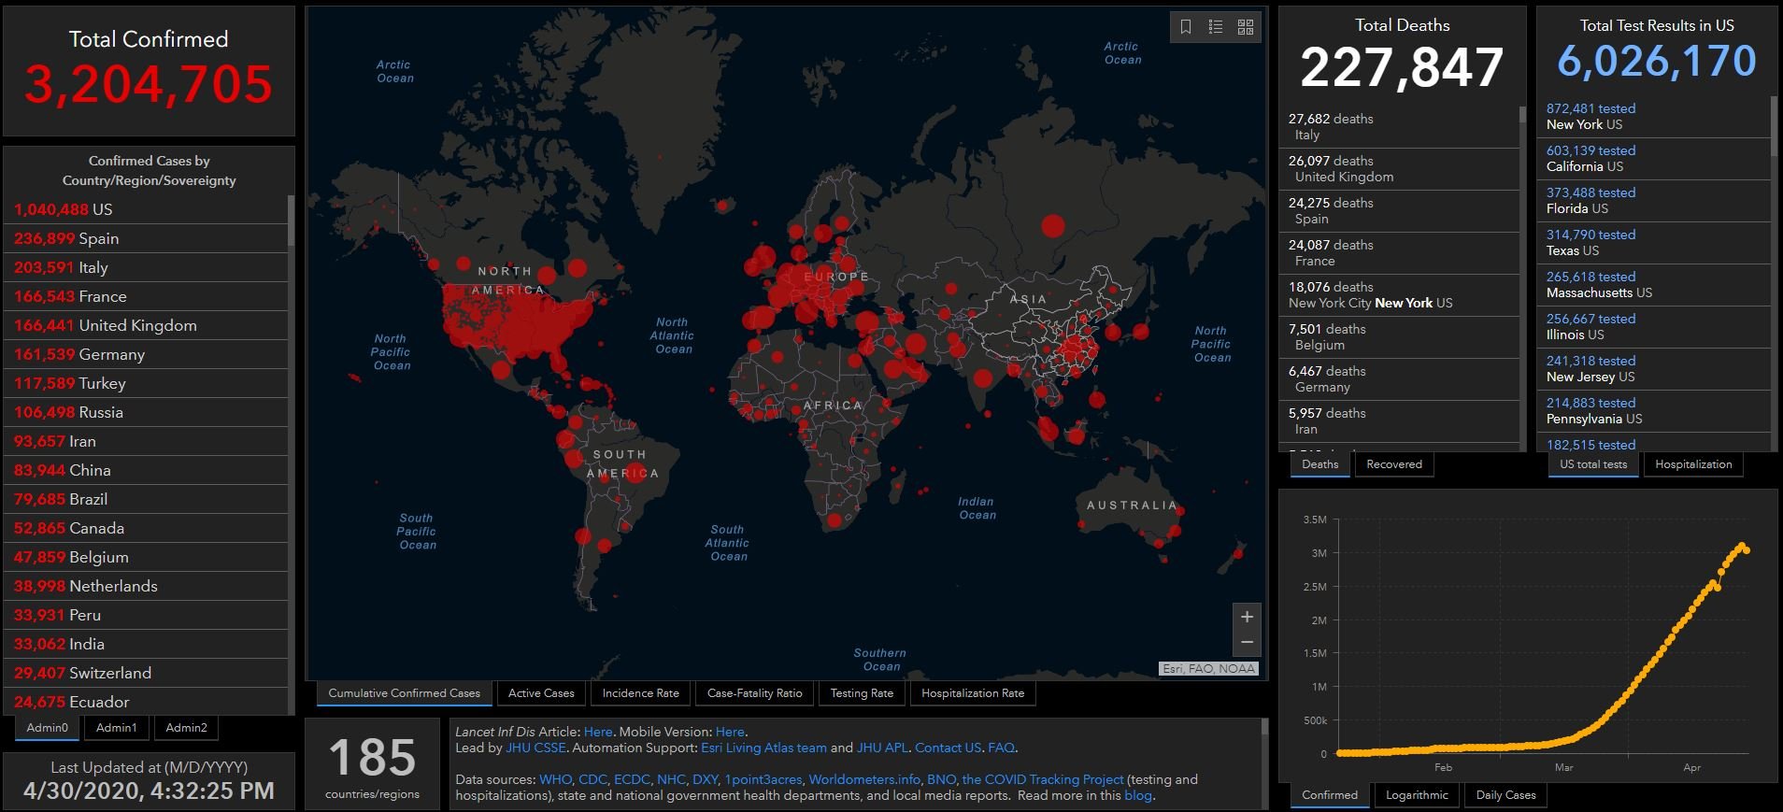Viewport: 1783px width, 812px height.
Task: Open the WHO data source link
Action: click(x=555, y=779)
